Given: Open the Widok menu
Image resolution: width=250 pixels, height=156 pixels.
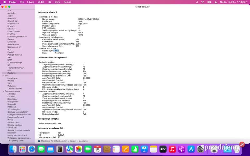Looking at the screenshot, I should pos(41,2).
